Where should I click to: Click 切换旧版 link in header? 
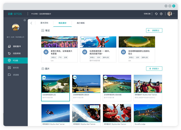click(147, 14)
